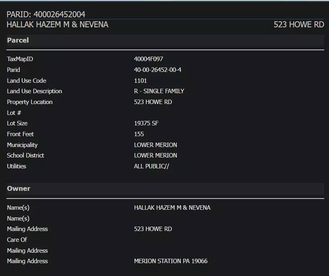Screen dimensions: 329x276
Task: Click the Front Feet label
Action: (20, 134)
